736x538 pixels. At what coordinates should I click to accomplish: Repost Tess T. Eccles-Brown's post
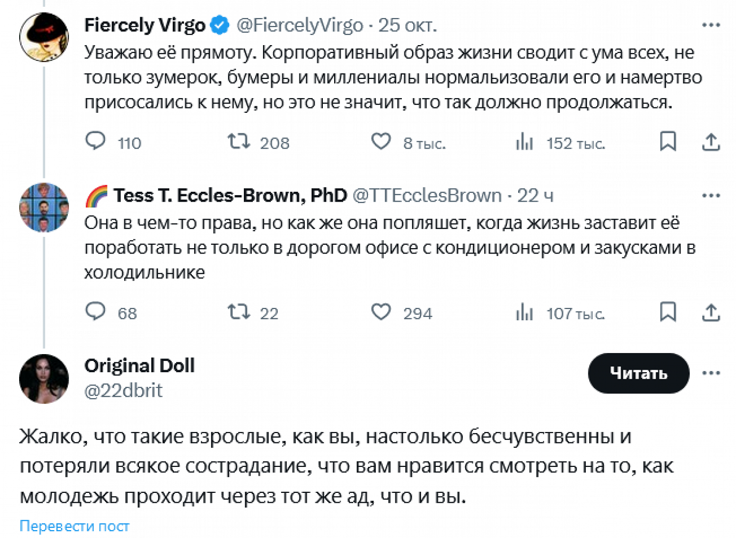239,312
